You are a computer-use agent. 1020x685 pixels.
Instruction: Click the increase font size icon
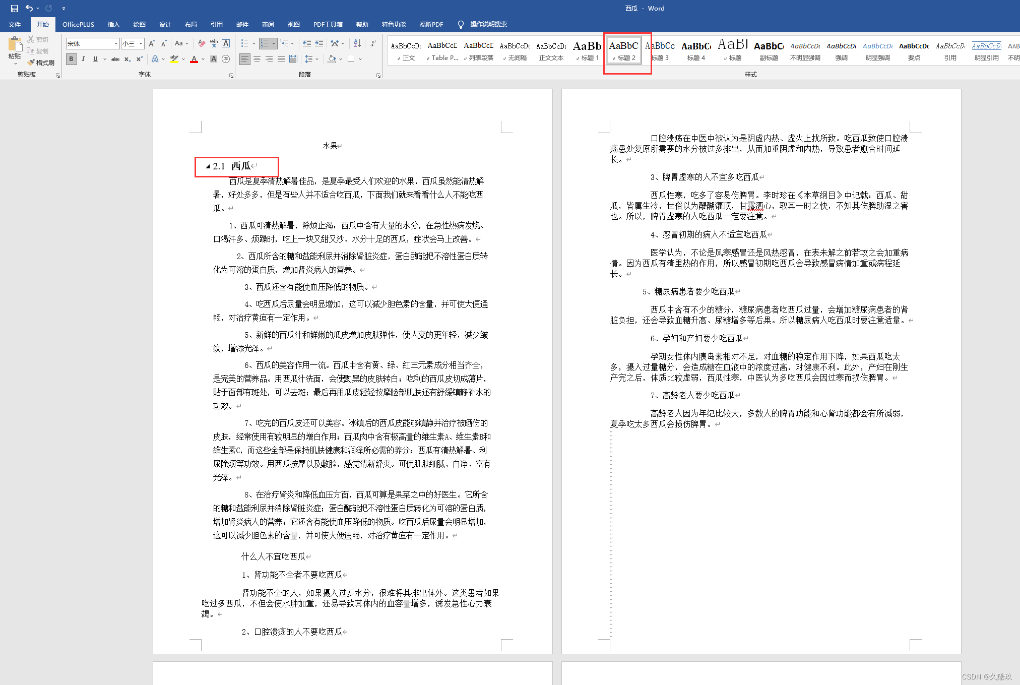coord(152,44)
